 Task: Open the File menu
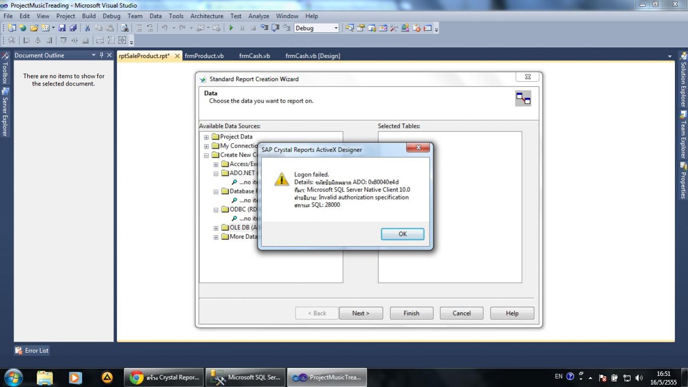pos(8,16)
